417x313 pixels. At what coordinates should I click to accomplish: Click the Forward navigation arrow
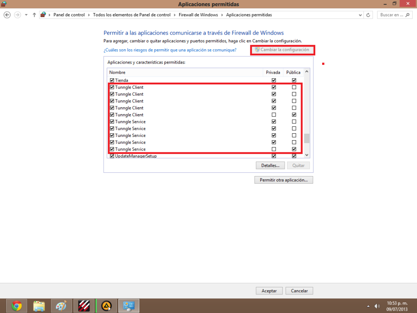point(18,15)
